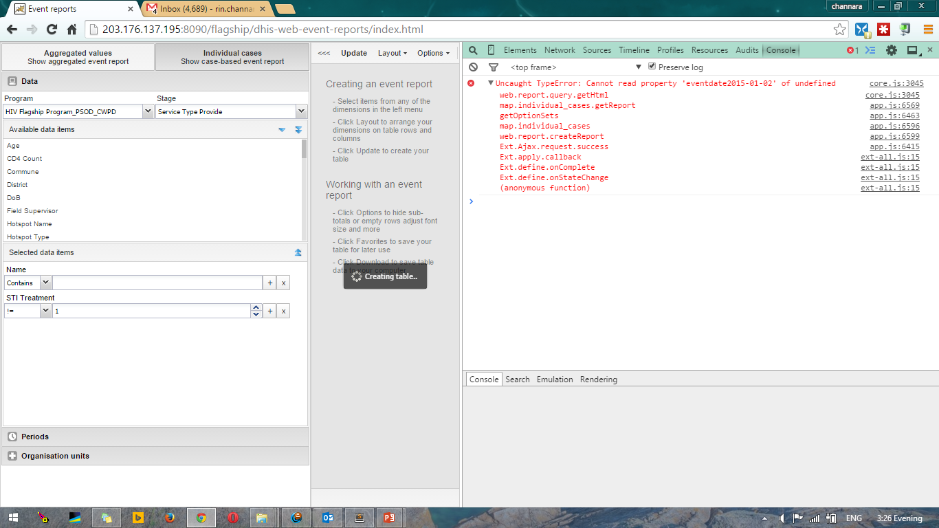939x528 pixels.
Task: Open core.js:3045 source link
Action: 896,83
